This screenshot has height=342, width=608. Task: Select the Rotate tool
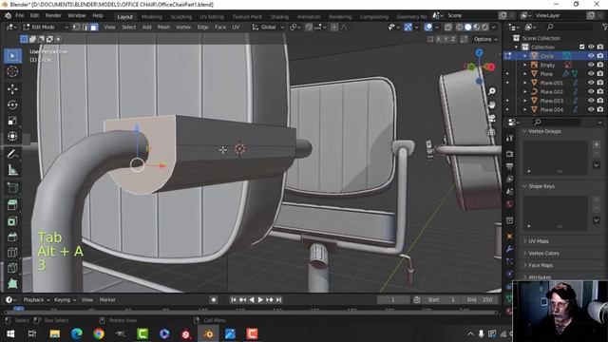pyautogui.click(x=12, y=105)
